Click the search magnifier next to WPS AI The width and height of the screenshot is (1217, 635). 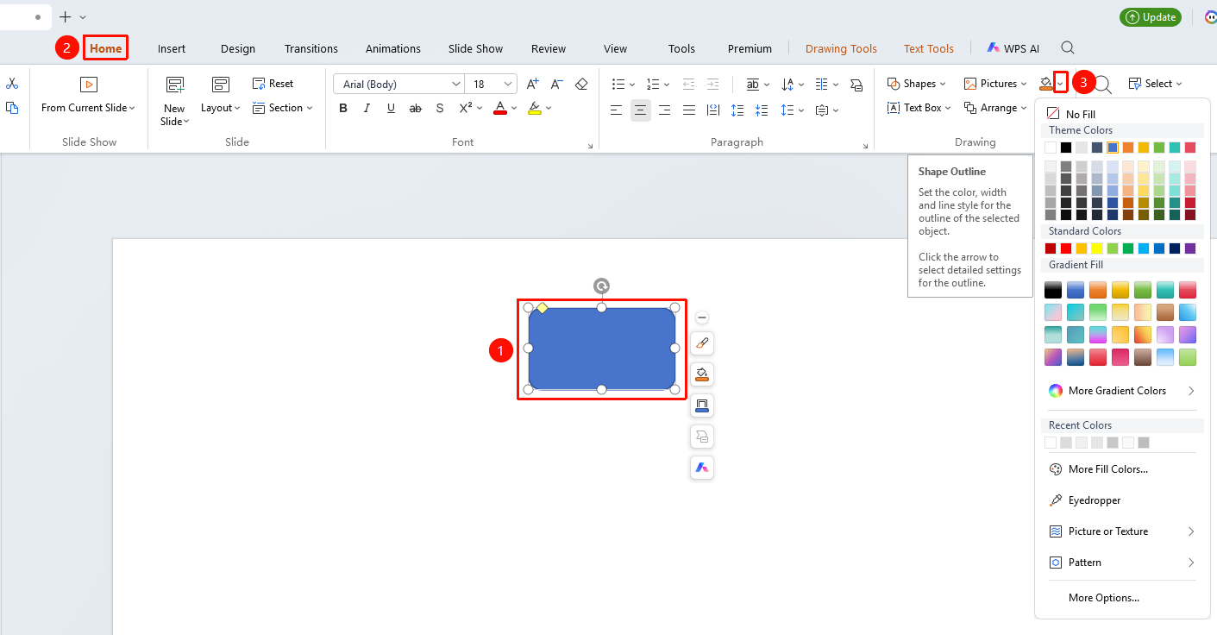pyautogui.click(x=1068, y=48)
